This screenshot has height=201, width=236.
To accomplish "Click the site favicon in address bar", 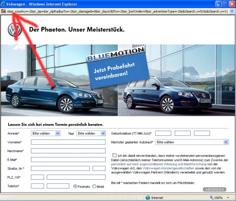I will click(4, 11).
